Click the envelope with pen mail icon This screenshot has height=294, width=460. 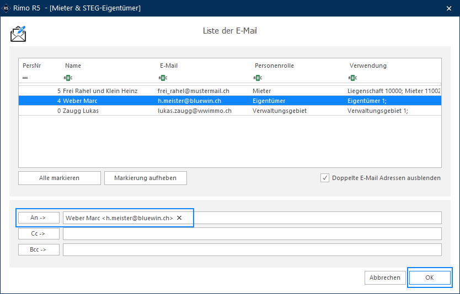[18, 34]
